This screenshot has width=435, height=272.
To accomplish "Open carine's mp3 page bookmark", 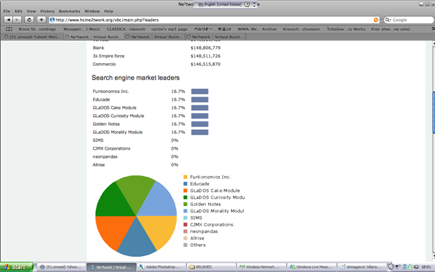I will tap(169, 29).
